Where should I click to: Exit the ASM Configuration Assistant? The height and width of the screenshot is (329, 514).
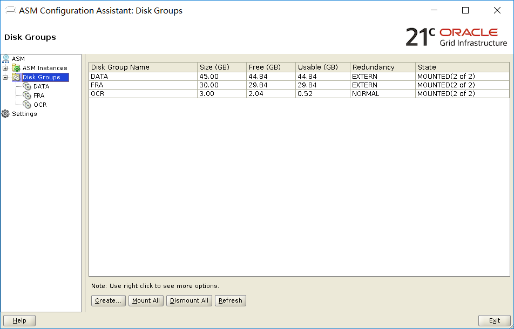tap(495, 320)
